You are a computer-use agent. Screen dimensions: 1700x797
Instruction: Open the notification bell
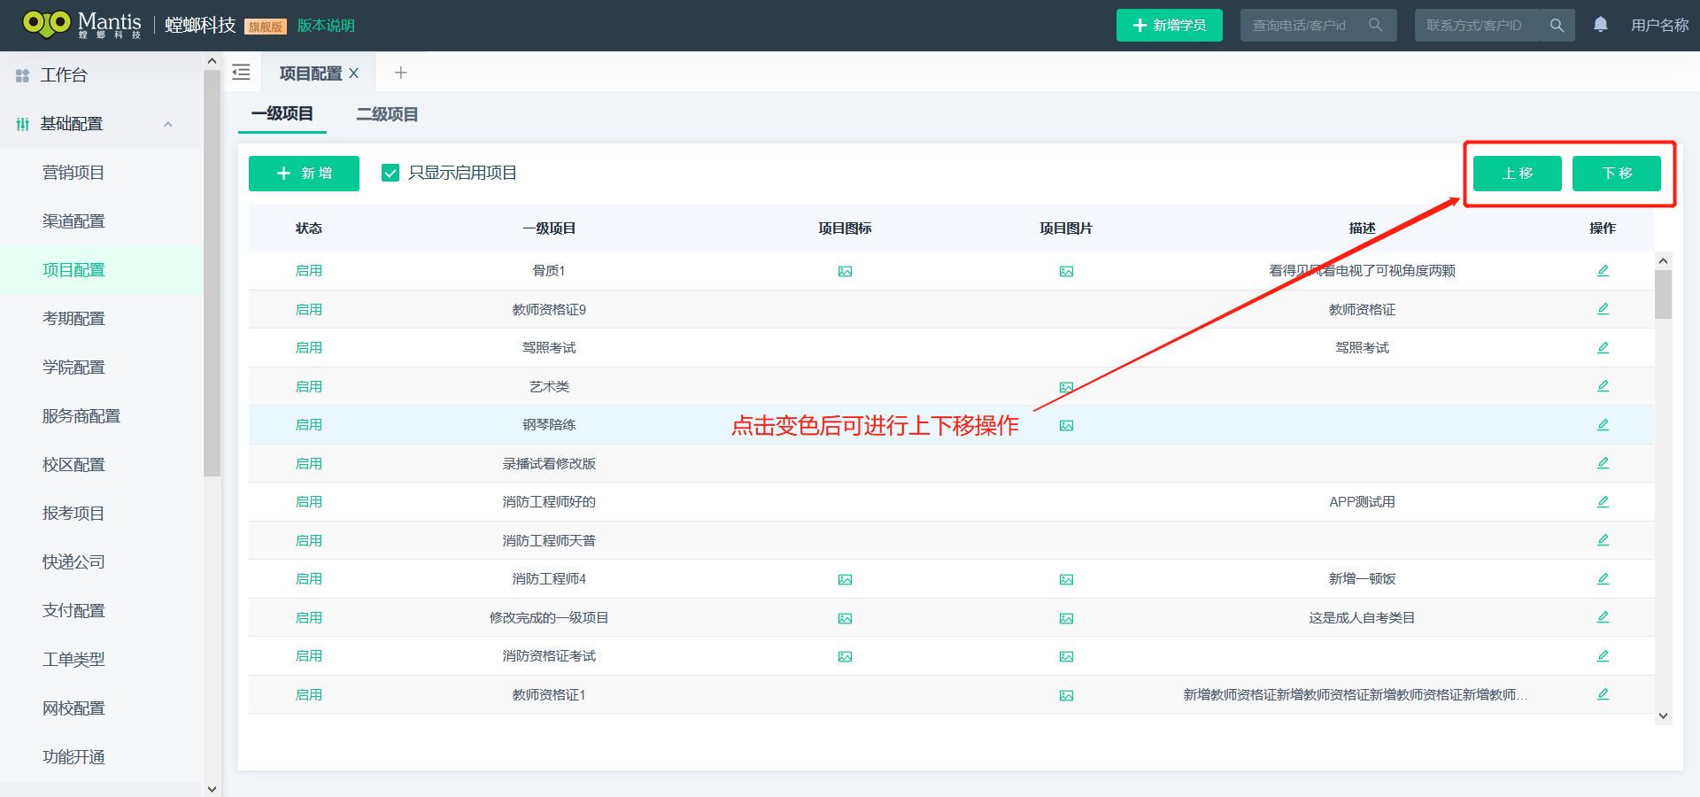pos(1600,25)
